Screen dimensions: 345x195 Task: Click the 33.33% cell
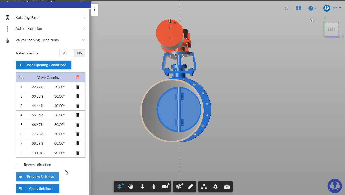click(38, 96)
